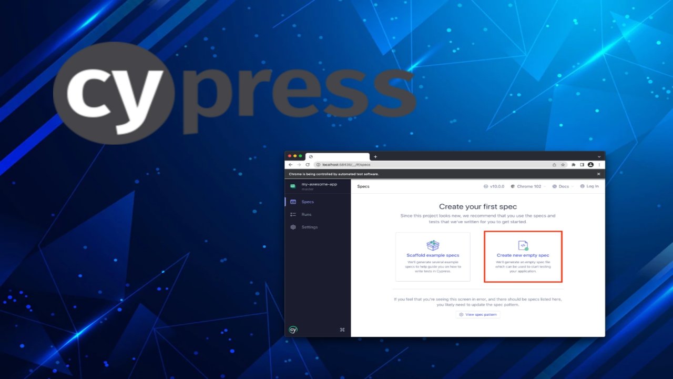Open a new browser tab with plus
This screenshot has height=379, width=673.
click(375, 156)
